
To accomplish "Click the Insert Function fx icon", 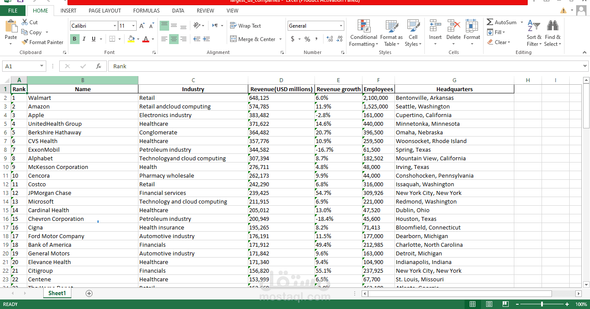I will coord(99,66).
